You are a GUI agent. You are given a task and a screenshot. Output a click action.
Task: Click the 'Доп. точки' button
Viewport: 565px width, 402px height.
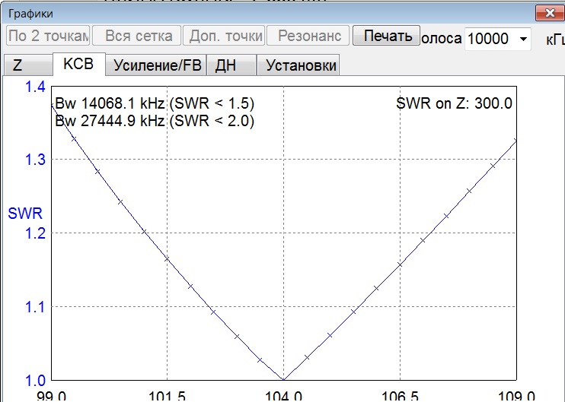click(225, 36)
